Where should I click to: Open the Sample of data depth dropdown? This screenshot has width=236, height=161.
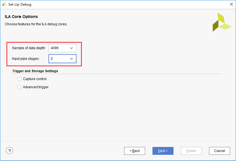point(63,48)
